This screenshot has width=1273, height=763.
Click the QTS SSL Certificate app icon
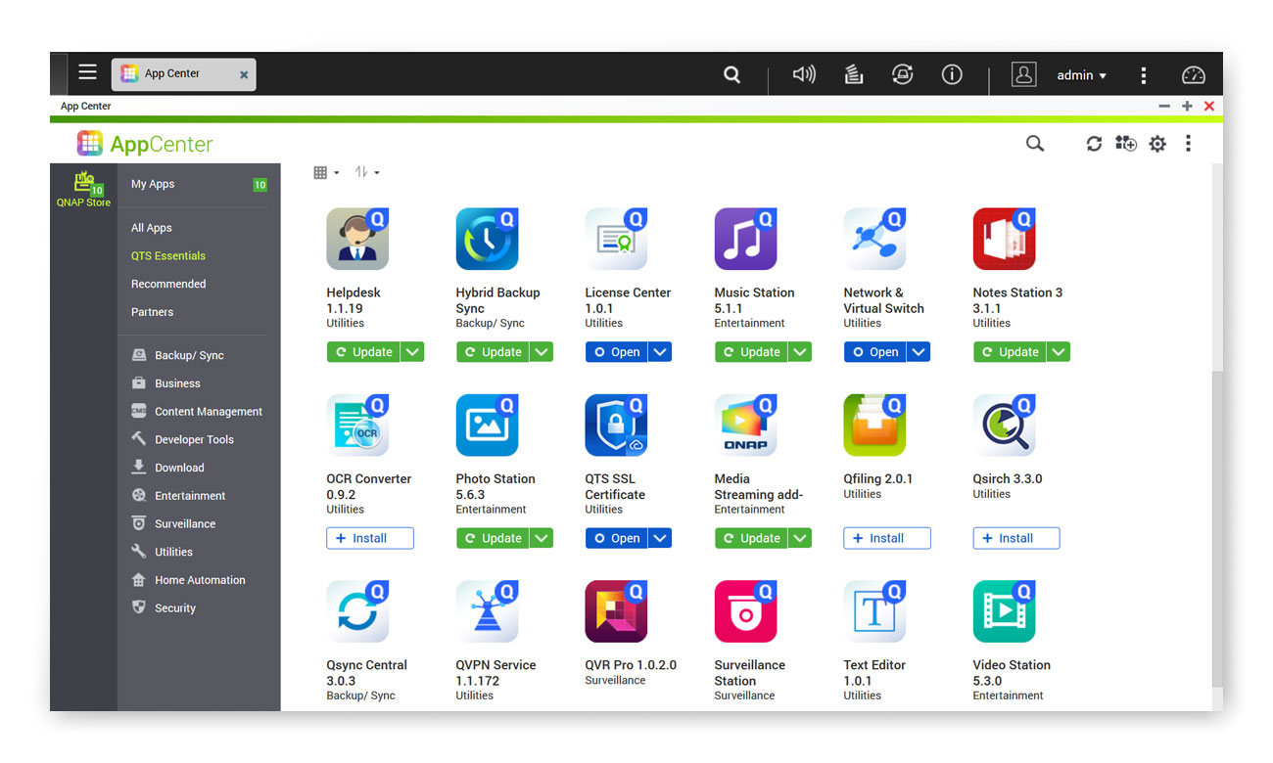[616, 425]
